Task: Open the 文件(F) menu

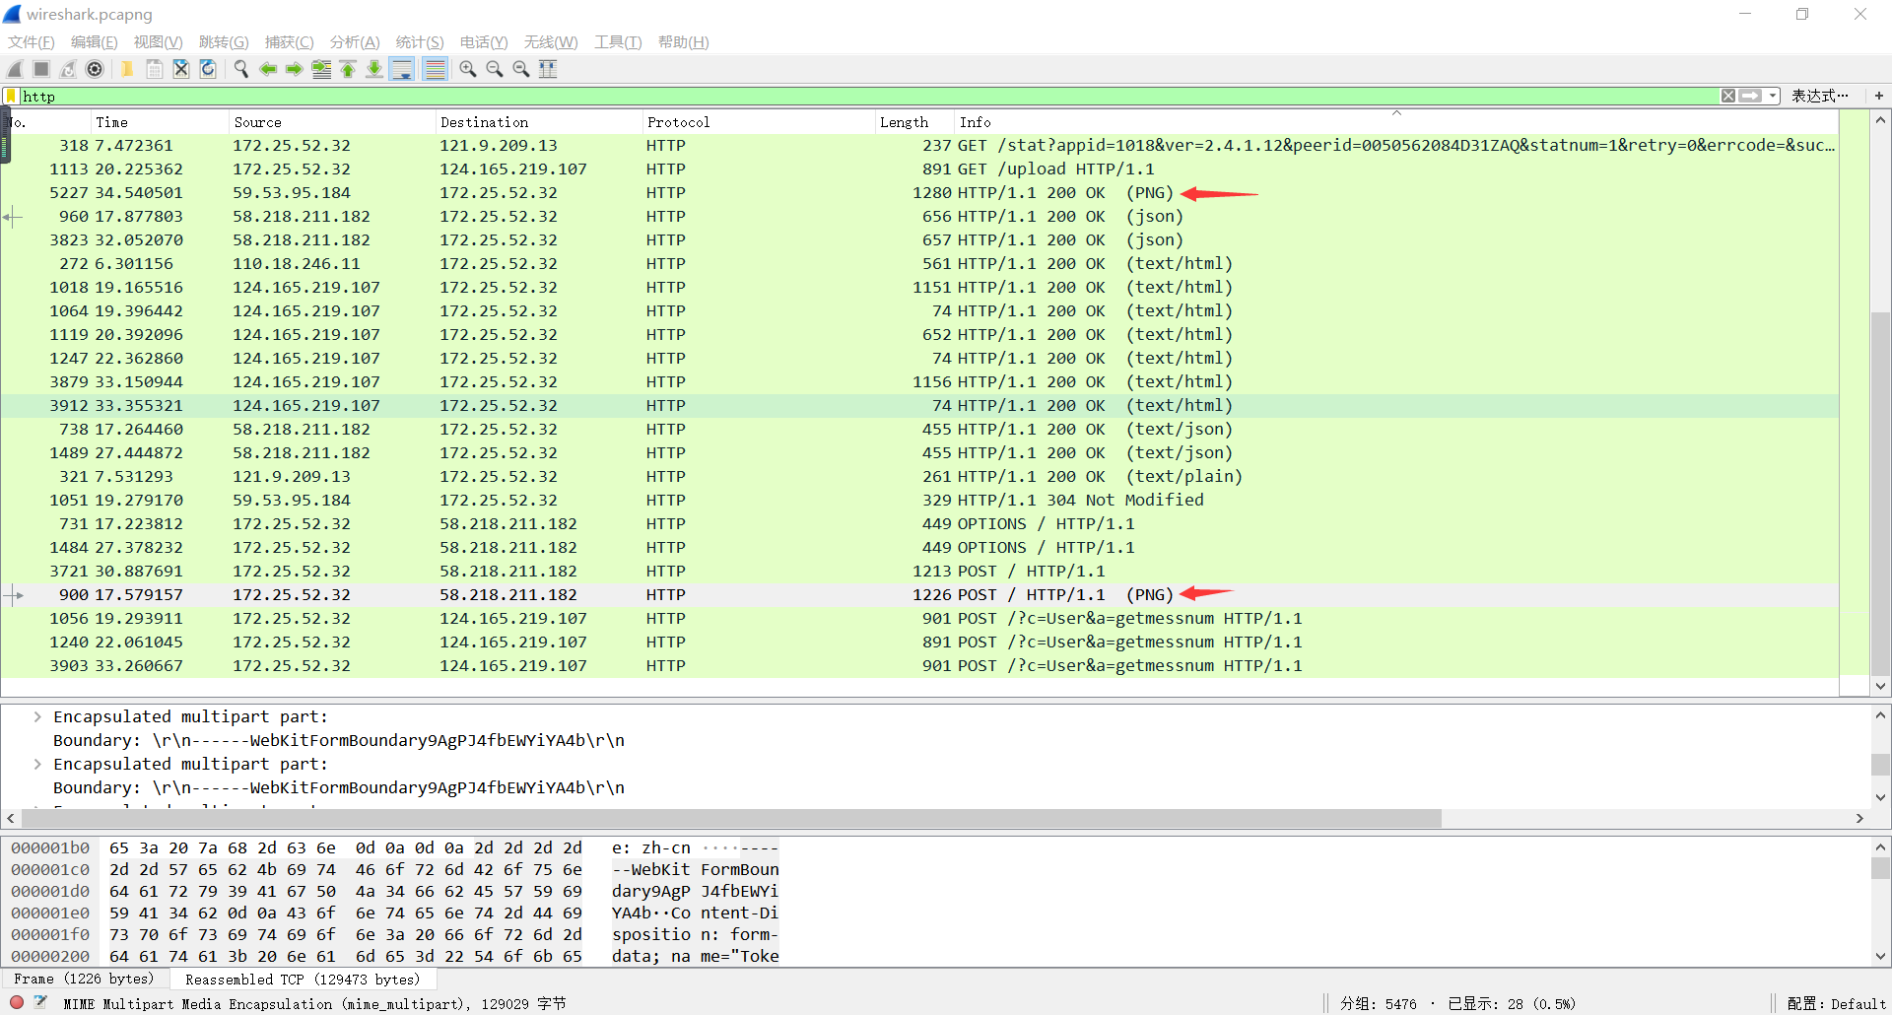Action: point(32,42)
